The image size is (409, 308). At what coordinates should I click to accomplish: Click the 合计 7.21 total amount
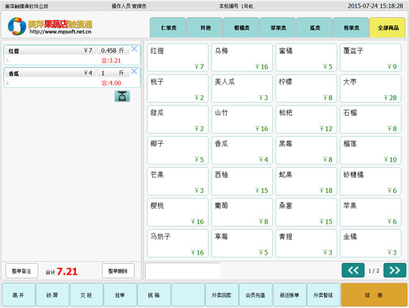coord(61,272)
